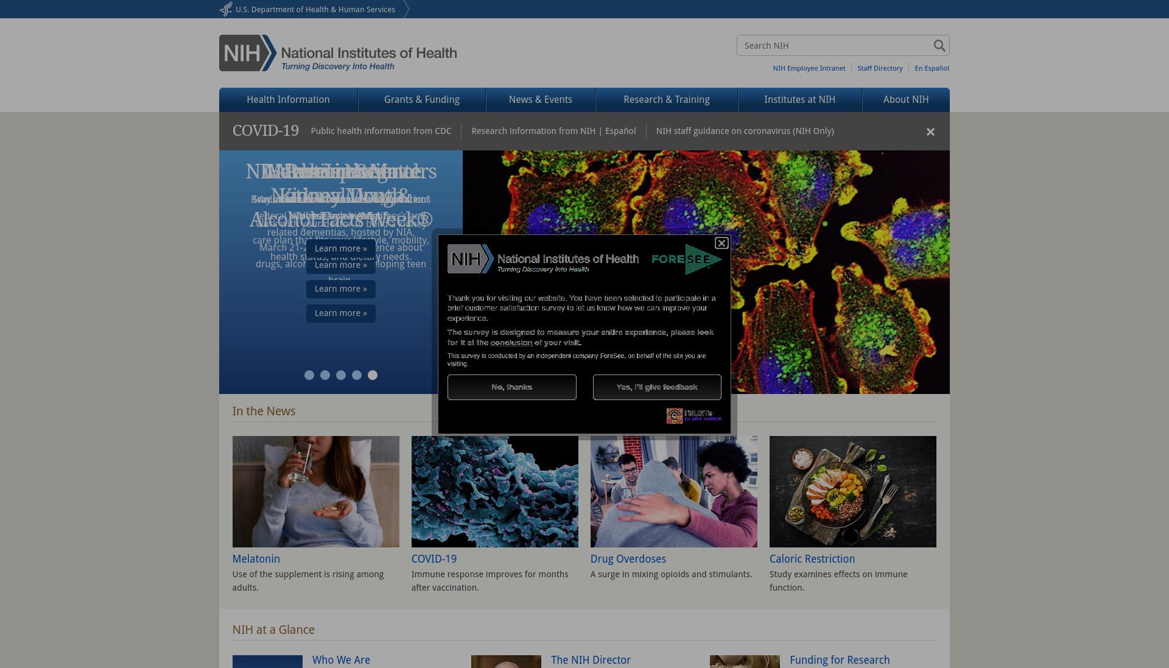Click the search magnifier icon
This screenshot has height=668, width=1169.
click(x=939, y=46)
